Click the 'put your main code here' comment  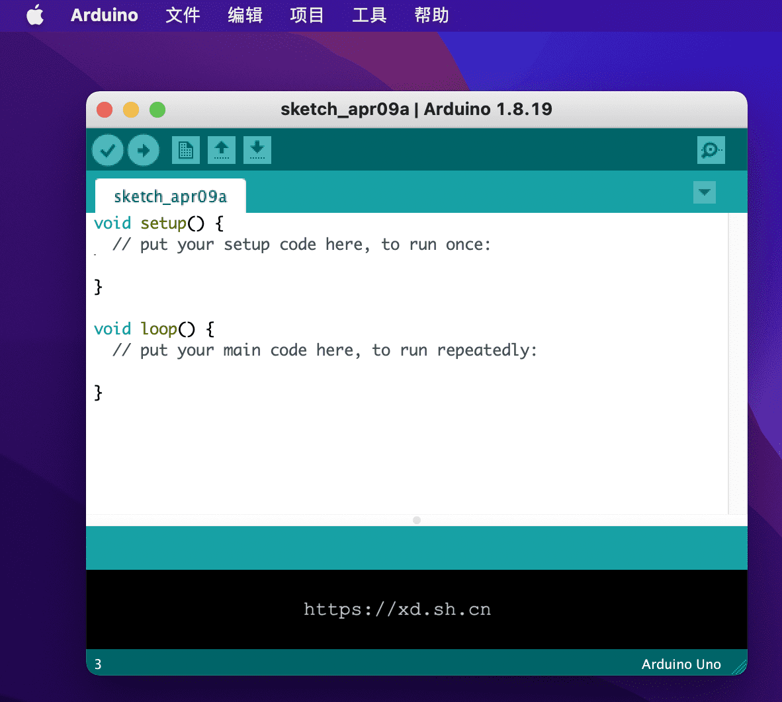point(325,350)
